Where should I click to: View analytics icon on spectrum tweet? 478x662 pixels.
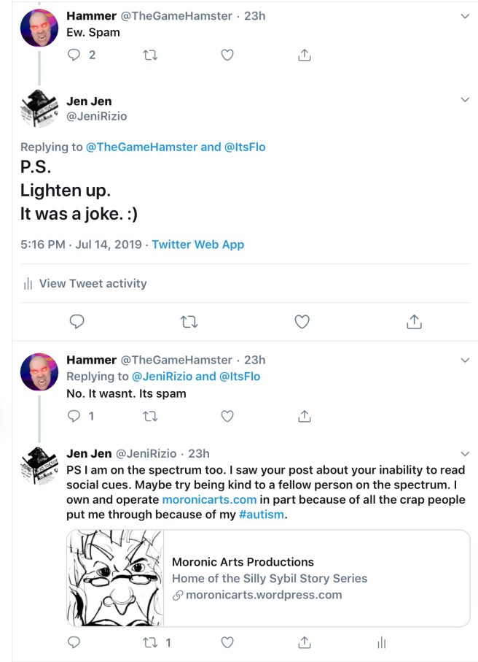tap(381, 643)
